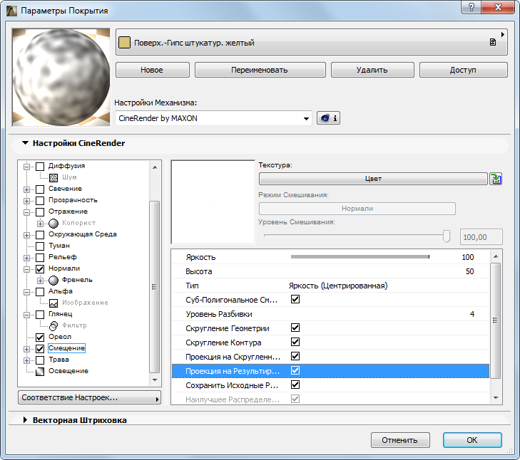Disable the Нормали channel checkbox
This screenshot has width=520, height=460.
pos(40,269)
